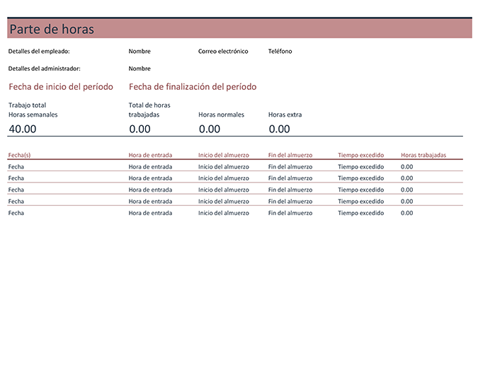Select "Fecha de inicio del período" cell
The height and width of the screenshot is (368, 478).
[61, 87]
